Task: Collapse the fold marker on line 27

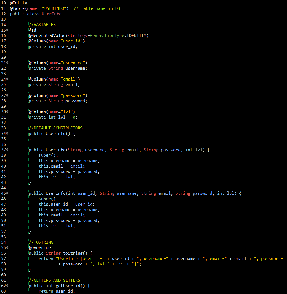Action: [x=7, y=95]
